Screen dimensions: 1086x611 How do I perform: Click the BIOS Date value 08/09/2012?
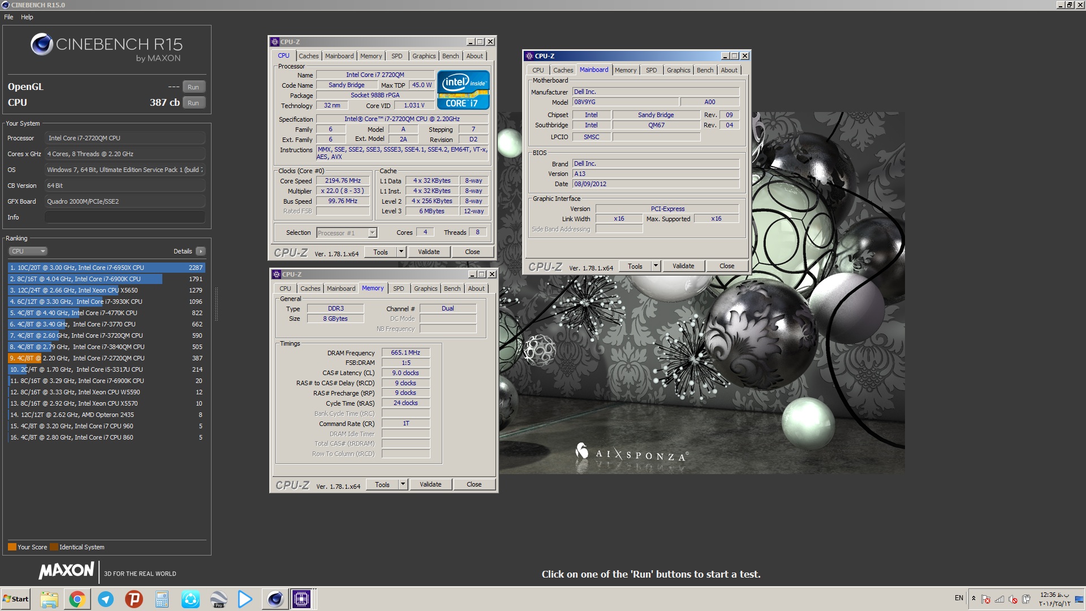(x=656, y=184)
